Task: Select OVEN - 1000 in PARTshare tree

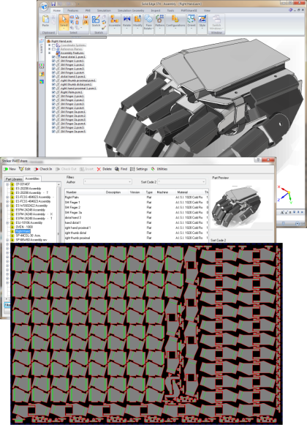Action: click(x=24, y=227)
